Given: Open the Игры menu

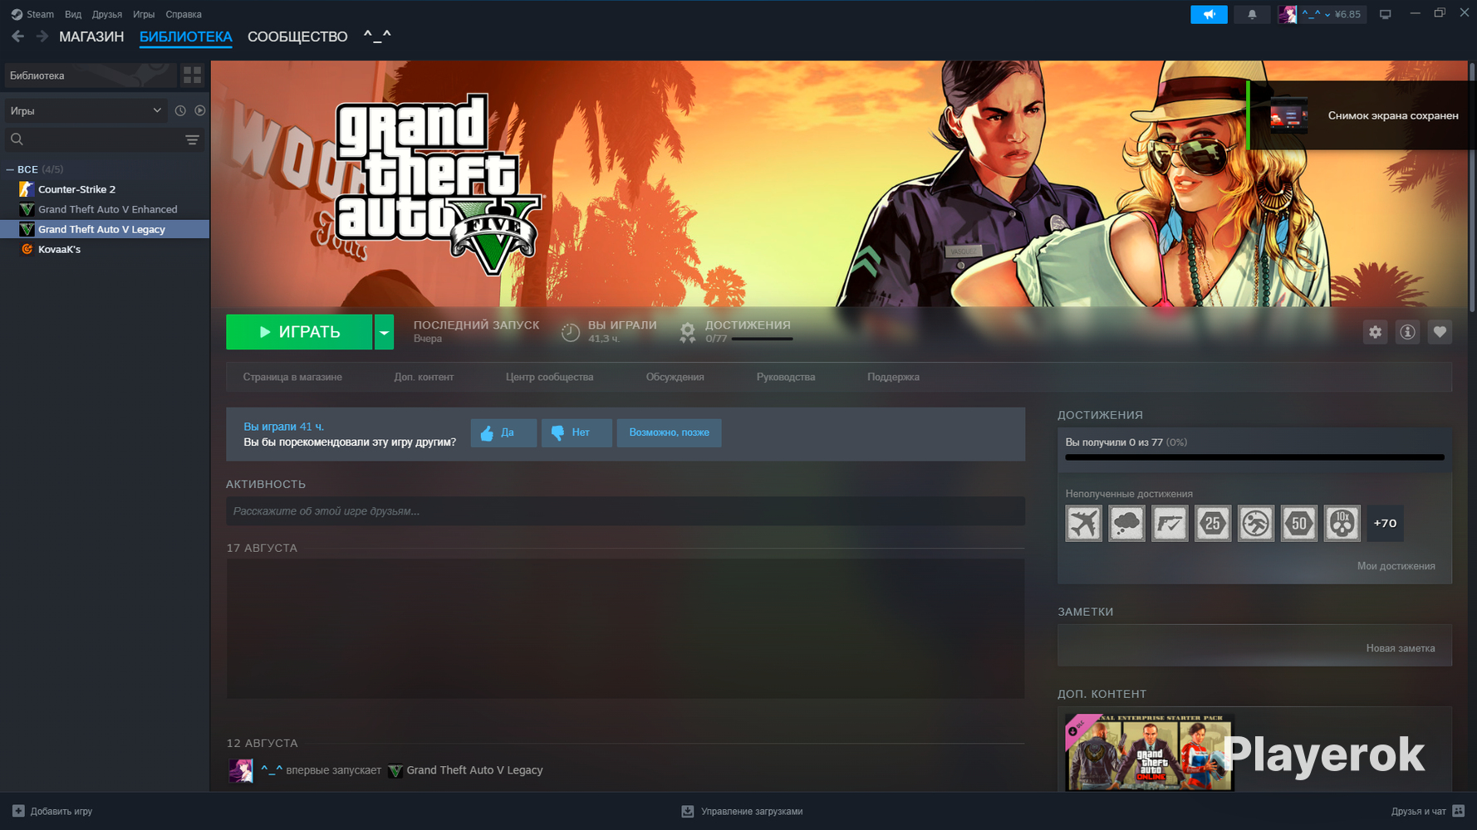Looking at the screenshot, I should tap(144, 14).
